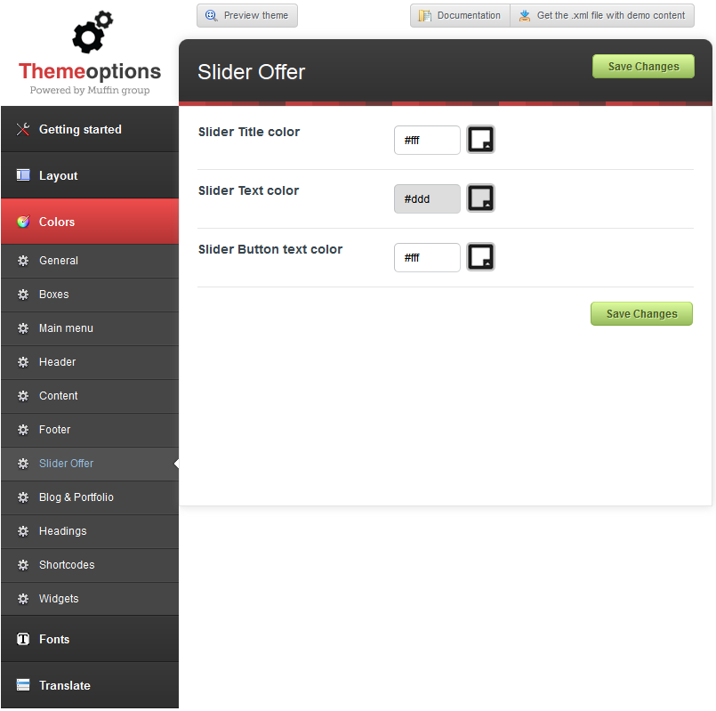The height and width of the screenshot is (711, 716).
Task: Click the Fonts section icon
Action: pos(23,639)
